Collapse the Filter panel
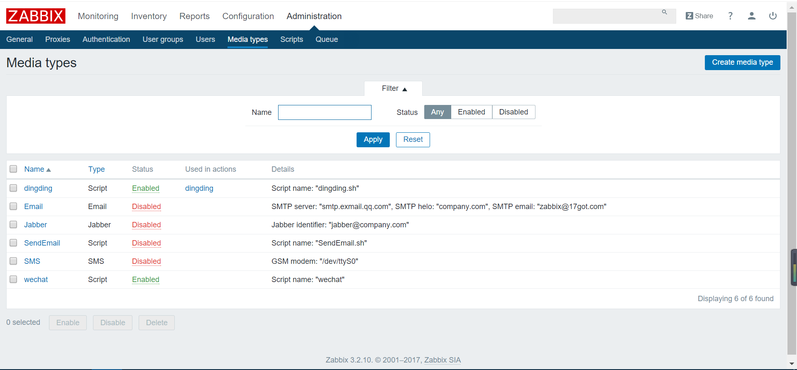 tap(394, 88)
